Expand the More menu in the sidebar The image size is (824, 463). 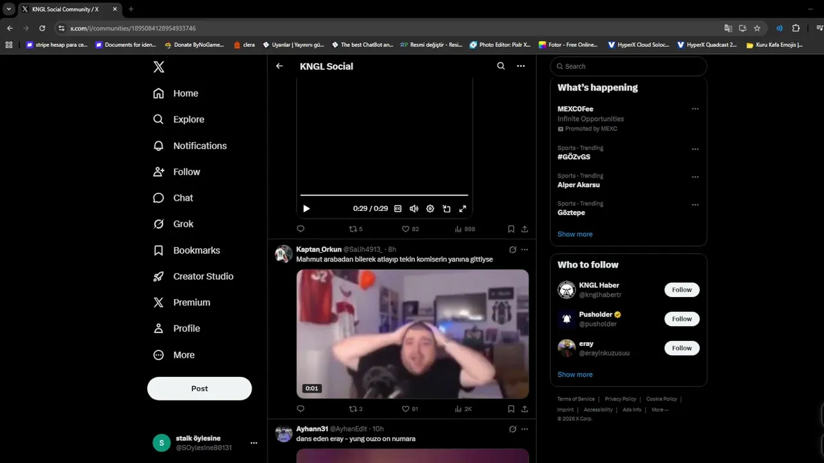tap(174, 355)
